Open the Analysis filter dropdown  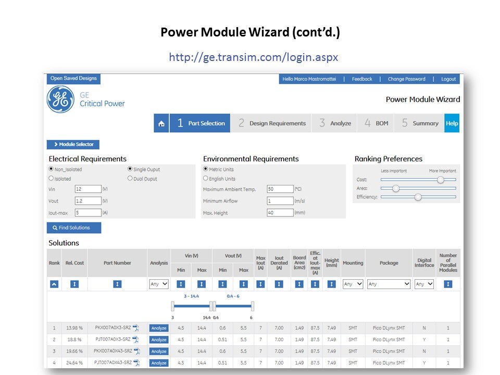click(159, 284)
